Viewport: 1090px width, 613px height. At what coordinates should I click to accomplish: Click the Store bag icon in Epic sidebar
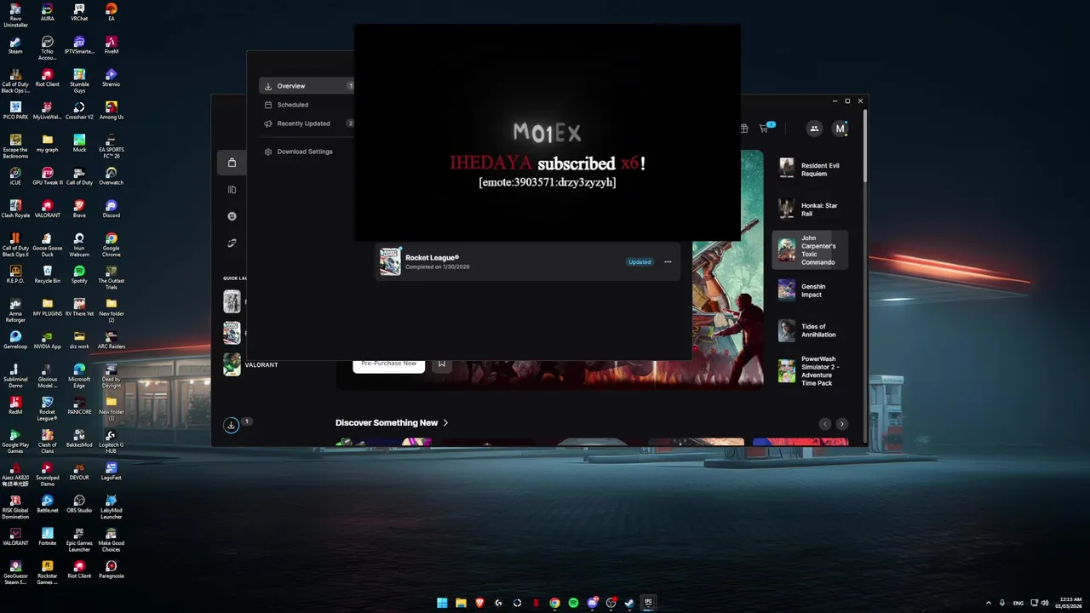[x=232, y=163]
